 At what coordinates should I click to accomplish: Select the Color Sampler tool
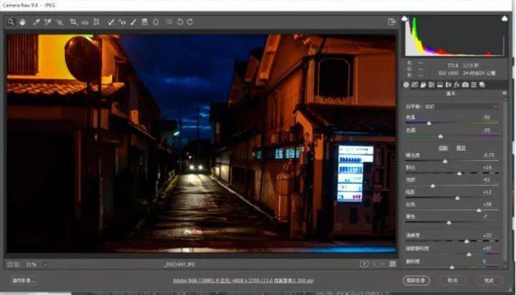[x=48, y=22]
